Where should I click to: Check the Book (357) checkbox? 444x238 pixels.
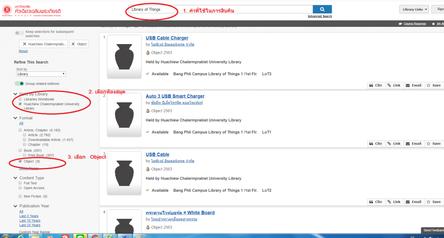pos(20,151)
